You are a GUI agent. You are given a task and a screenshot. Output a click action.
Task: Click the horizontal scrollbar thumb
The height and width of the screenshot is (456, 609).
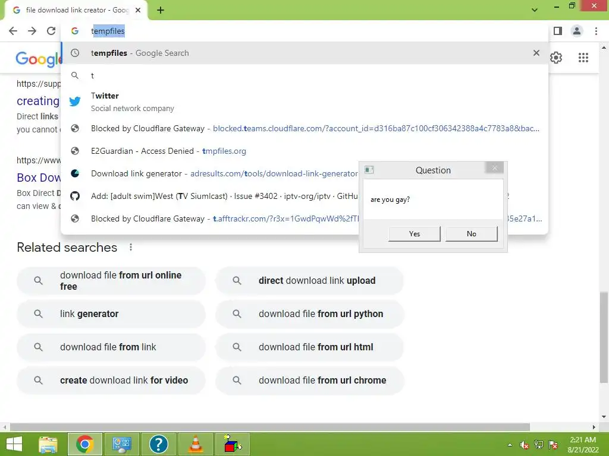[269, 427]
